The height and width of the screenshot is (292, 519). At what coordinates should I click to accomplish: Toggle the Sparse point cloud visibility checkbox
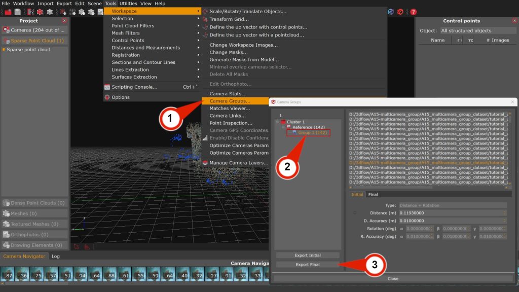tap(4, 50)
